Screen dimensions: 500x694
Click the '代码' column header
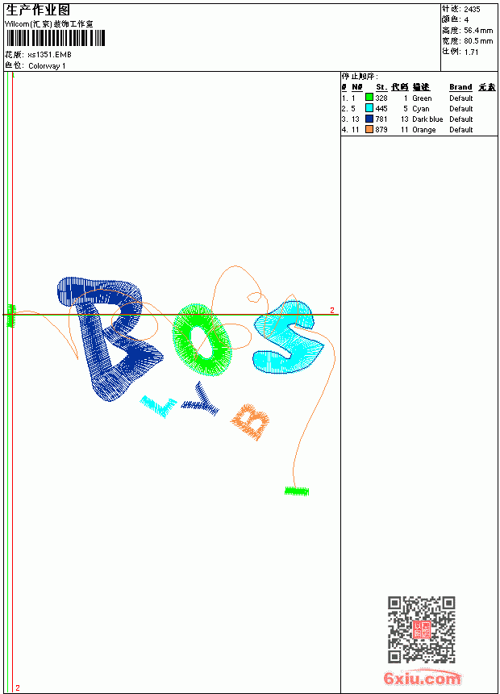[399, 87]
